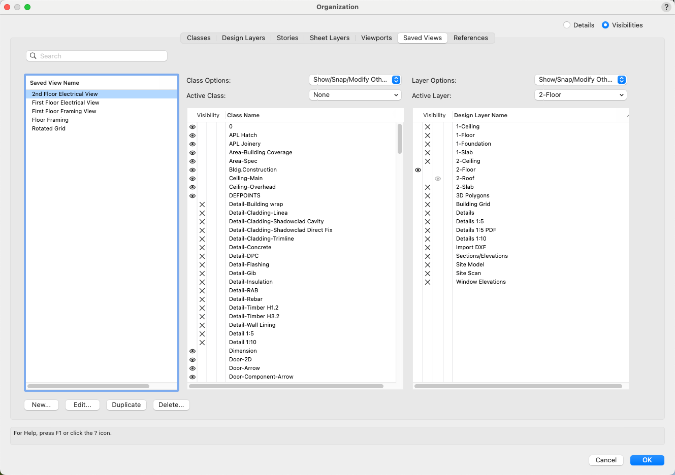Click the OK button
Image resolution: width=675 pixels, height=475 pixels.
pos(647,460)
